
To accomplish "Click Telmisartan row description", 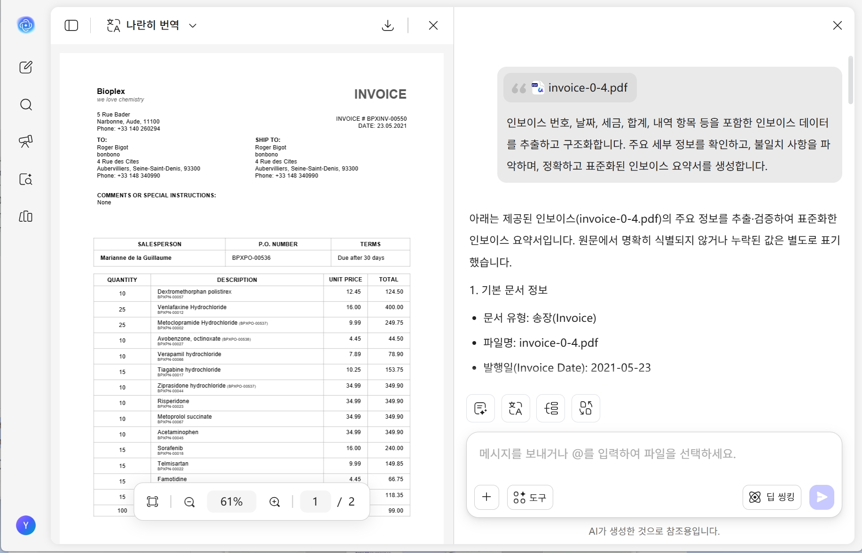I will [x=173, y=464].
